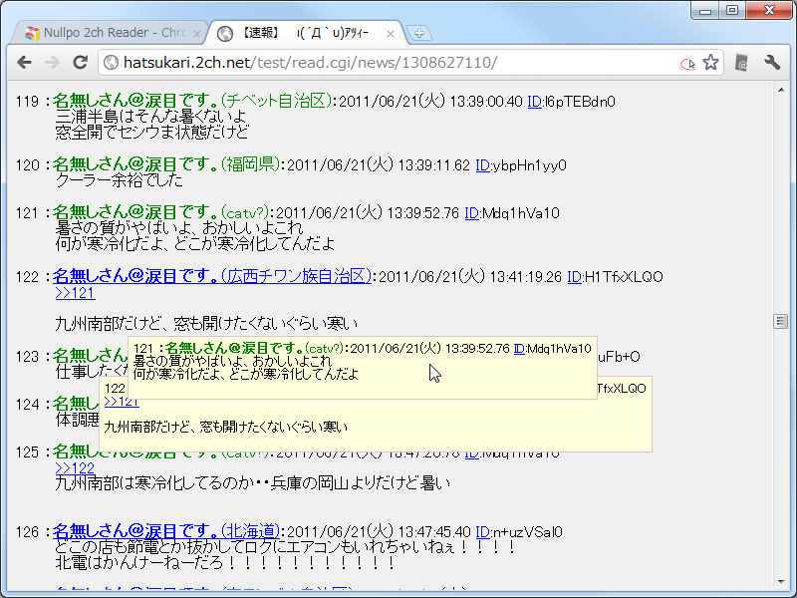Click the address bar URL field
This screenshot has height=598, width=797.
point(389,63)
